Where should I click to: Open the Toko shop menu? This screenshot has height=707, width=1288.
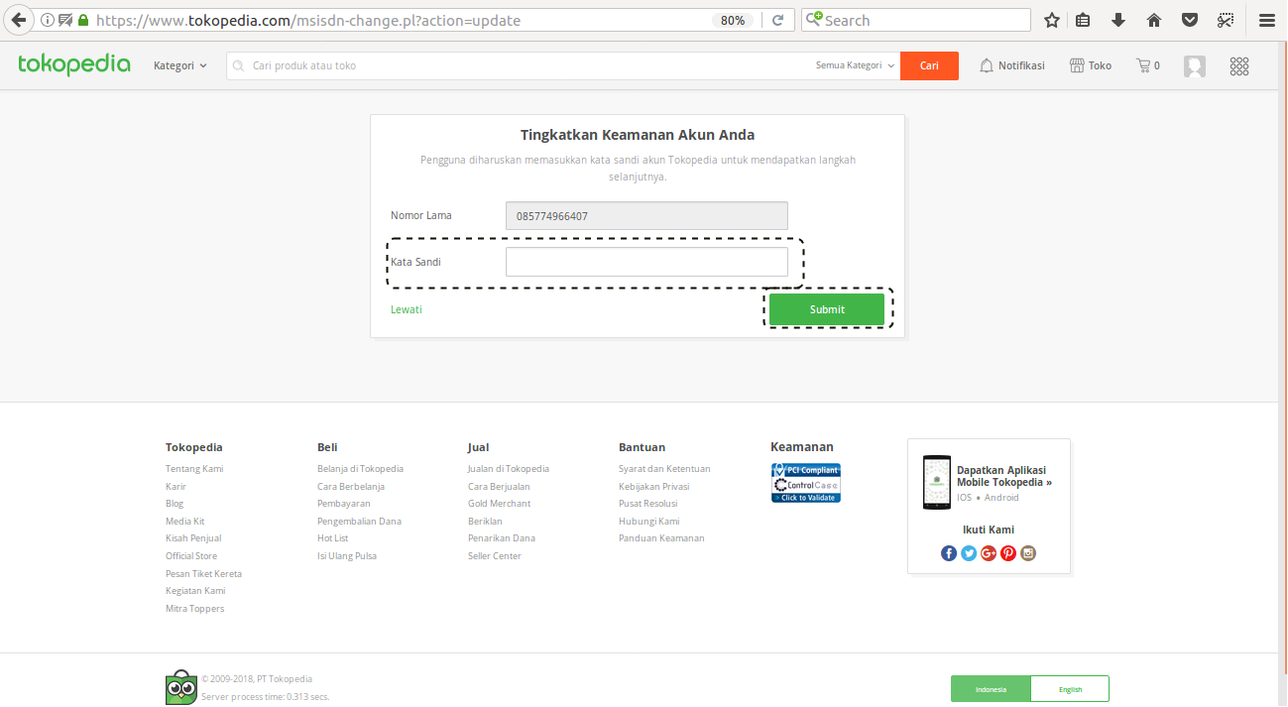click(x=1091, y=65)
